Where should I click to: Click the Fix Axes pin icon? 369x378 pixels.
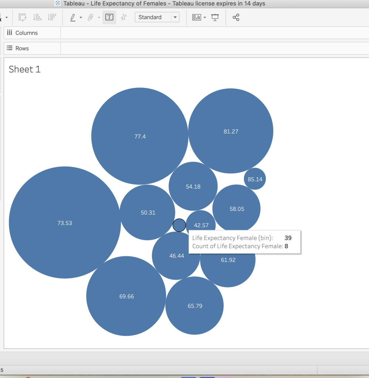coord(123,17)
